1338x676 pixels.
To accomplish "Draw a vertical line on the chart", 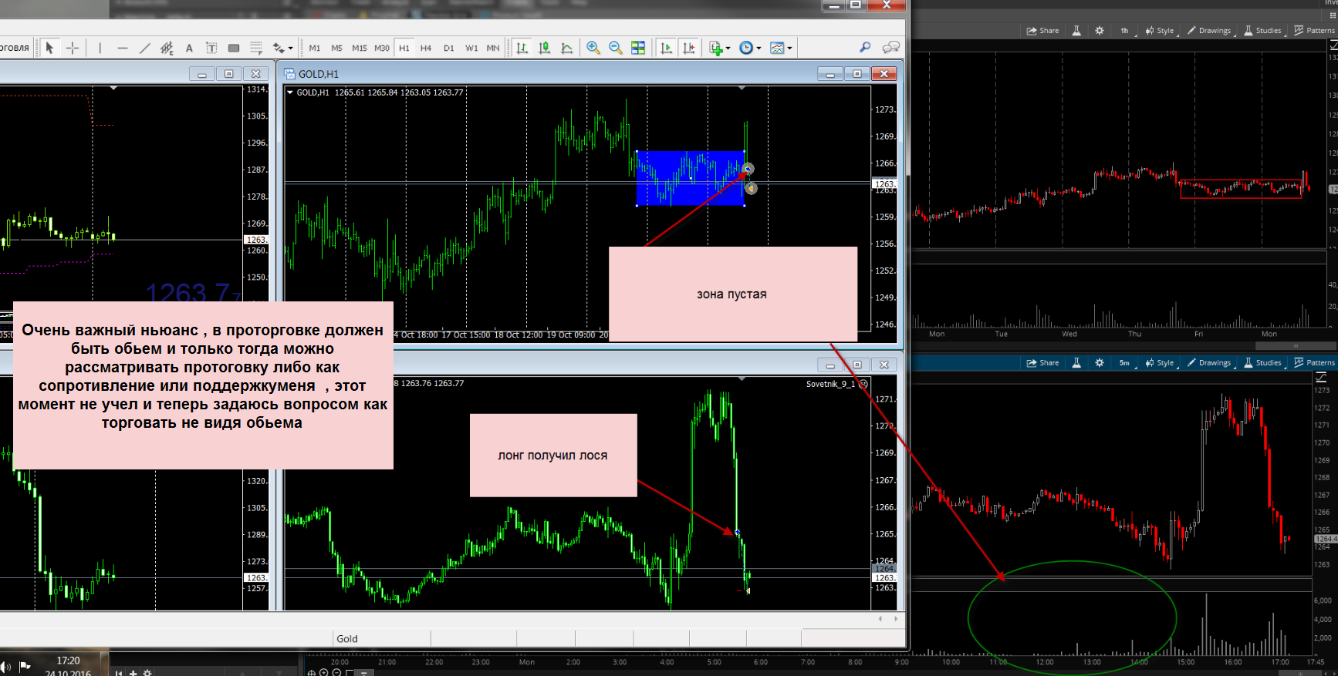I will tap(100, 48).
